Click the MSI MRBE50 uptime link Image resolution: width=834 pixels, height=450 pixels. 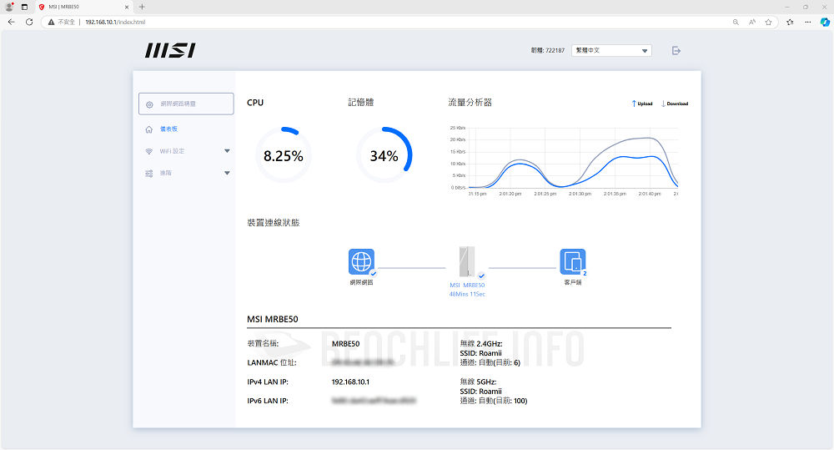[467, 290]
